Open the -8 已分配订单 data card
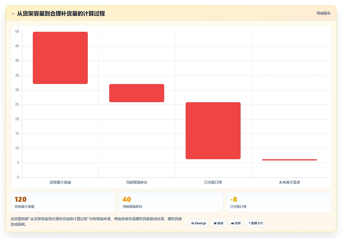This screenshot has height=238, width=342. tap(279, 202)
